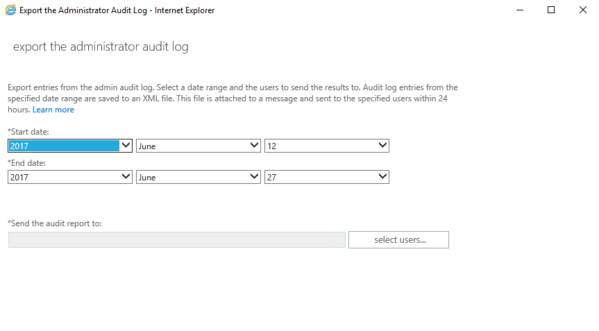Click the Internet Explorer icon in title bar
This screenshot has width=599, height=331.
click(10, 10)
